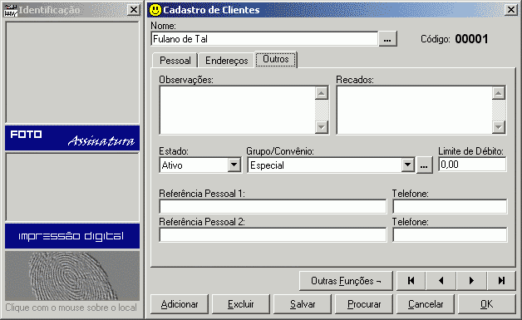
Task: Click the Identificação window title icon
Action: coord(10,10)
